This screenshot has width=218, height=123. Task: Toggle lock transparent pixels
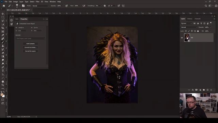186,31
